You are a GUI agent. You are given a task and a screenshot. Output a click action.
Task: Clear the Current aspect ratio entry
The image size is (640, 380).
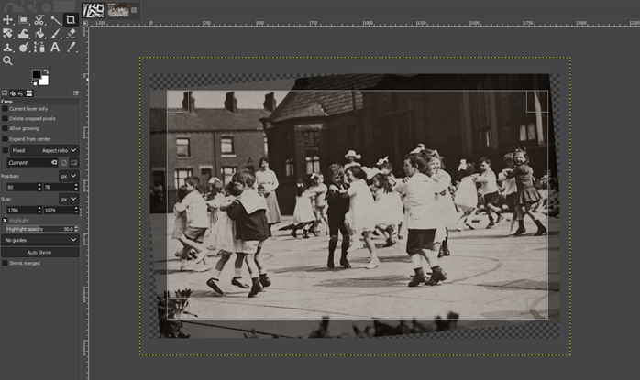pyautogui.click(x=54, y=163)
